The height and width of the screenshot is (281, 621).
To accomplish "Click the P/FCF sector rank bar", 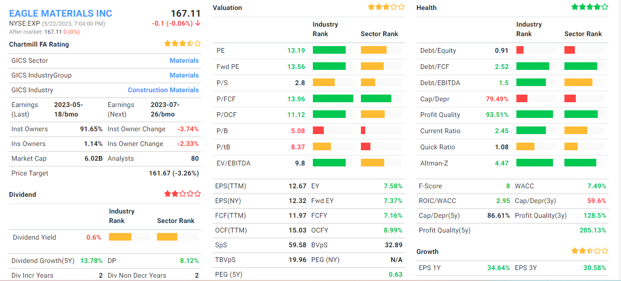I will click(376, 98).
